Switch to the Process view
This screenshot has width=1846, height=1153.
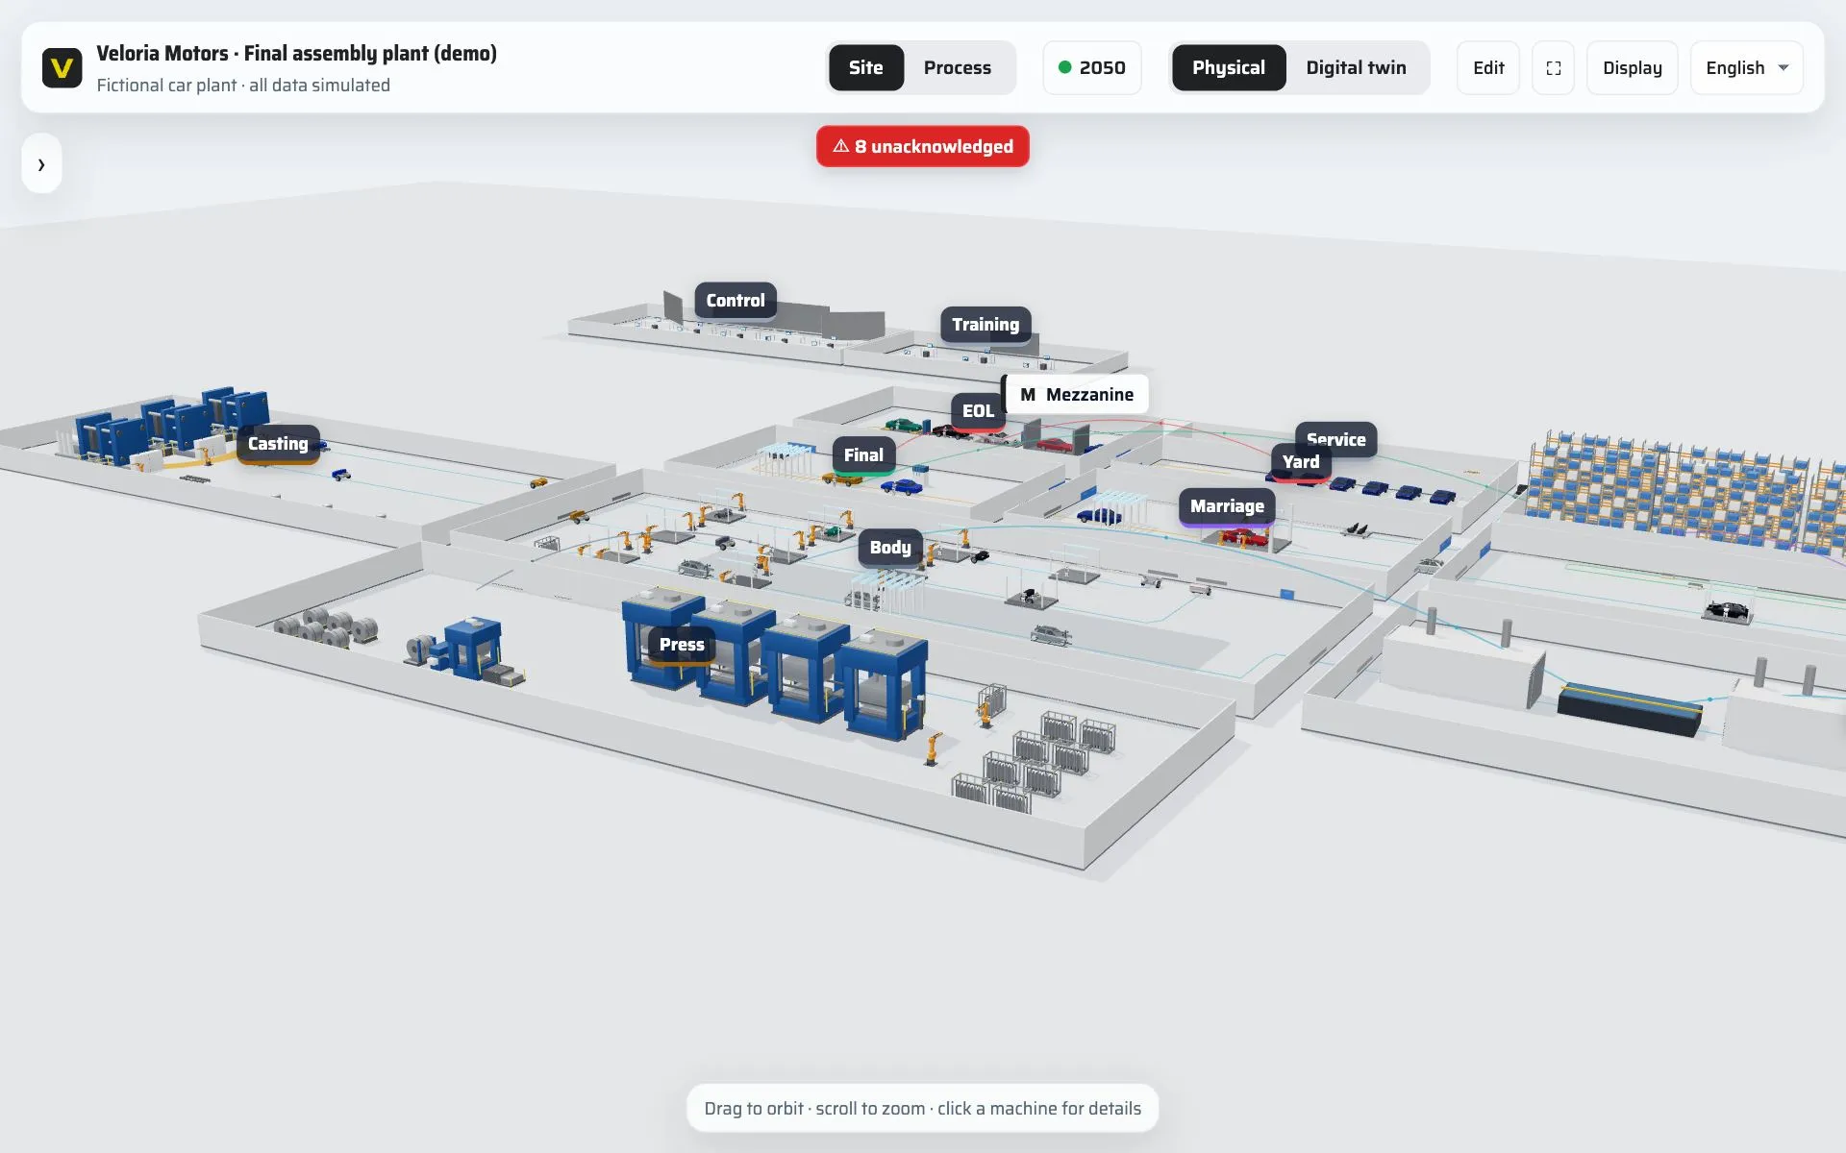coord(957,68)
